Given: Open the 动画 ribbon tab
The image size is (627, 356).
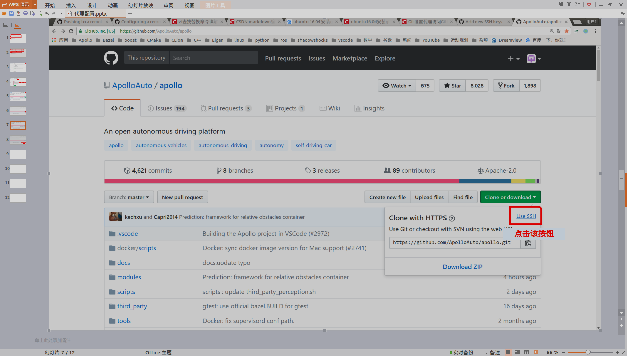Looking at the screenshot, I should point(113,5).
